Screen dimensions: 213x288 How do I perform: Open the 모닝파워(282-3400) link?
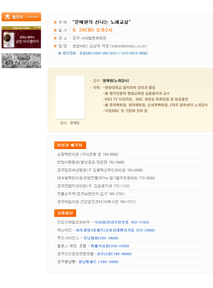click(x=101, y=238)
